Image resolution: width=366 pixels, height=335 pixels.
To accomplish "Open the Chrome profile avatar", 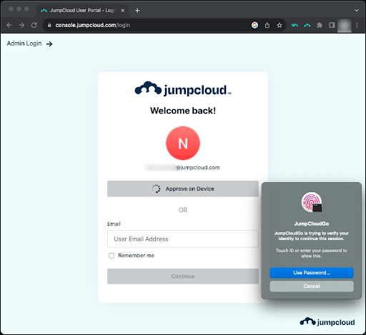I will (345, 26).
